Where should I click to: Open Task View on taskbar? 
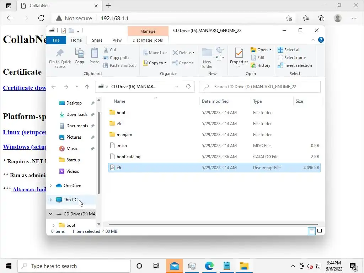pyautogui.click(x=156, y=266)
